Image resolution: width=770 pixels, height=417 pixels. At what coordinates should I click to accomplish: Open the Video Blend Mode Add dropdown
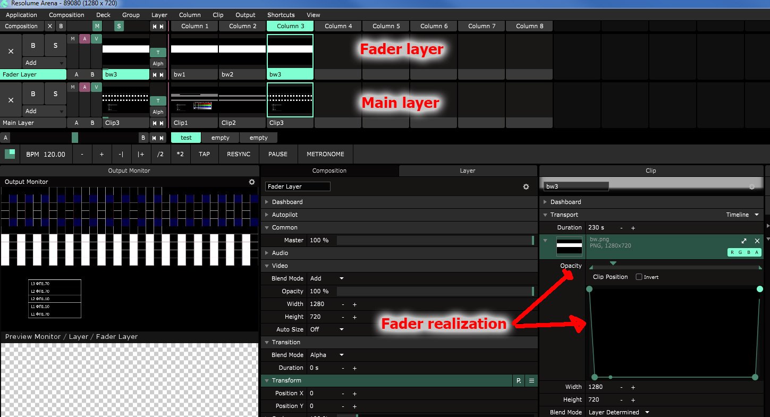coord(327,278)
